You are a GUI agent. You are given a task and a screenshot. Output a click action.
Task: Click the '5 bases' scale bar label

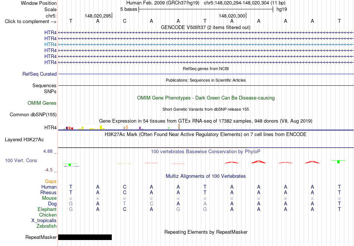click(x=129, y=9)
